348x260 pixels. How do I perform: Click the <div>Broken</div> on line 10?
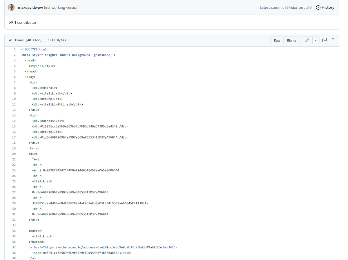[x=48, y=99]
